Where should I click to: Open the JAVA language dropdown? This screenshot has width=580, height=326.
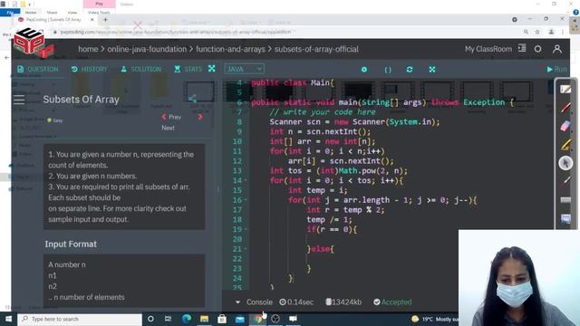244,69
